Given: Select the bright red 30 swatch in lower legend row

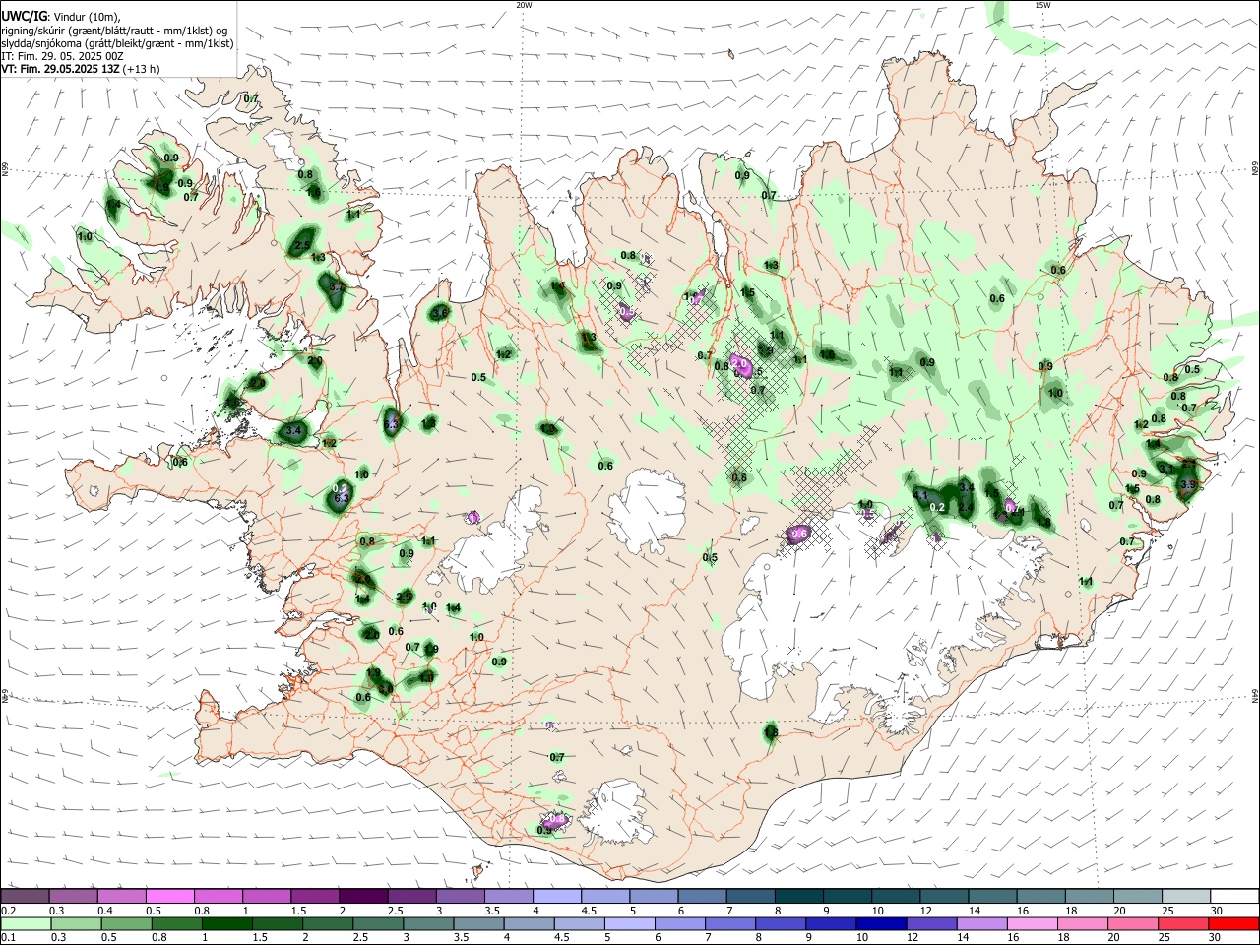Looking at the screenshot, I should 1233,923.
